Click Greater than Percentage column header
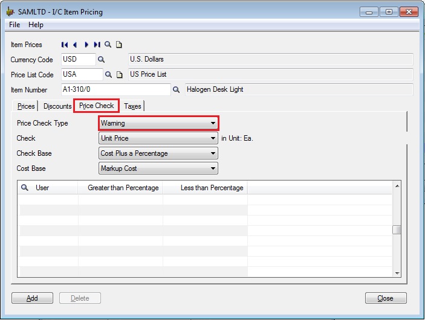Image resolution: width=425 pixels, height=320 pixels. click(120, 188)
